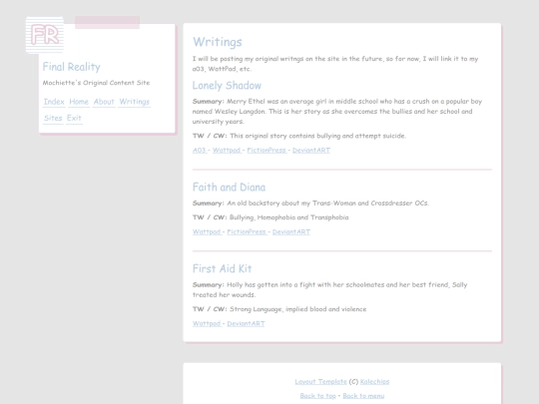Screen dimensions: 539x404
Task: Open Lonely Shadow FictionPress link
Action: click(x=268, y=150)
